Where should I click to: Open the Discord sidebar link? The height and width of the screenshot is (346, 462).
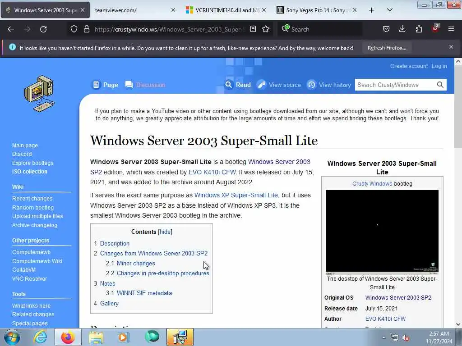(x=22, y=154)
